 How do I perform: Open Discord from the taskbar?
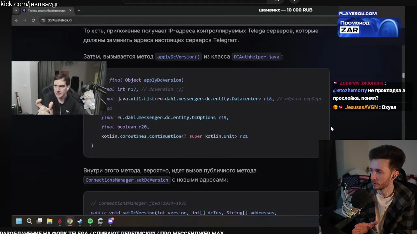pyautogui.click(x=110, y=221)
